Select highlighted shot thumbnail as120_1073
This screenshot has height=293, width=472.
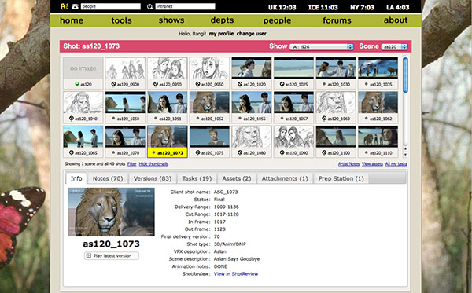[x=168, y=141]
